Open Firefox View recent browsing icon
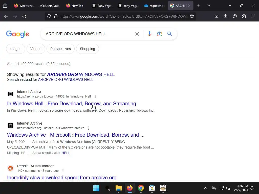The height and width of the screenshot is (194, 259). coord(5,6)
